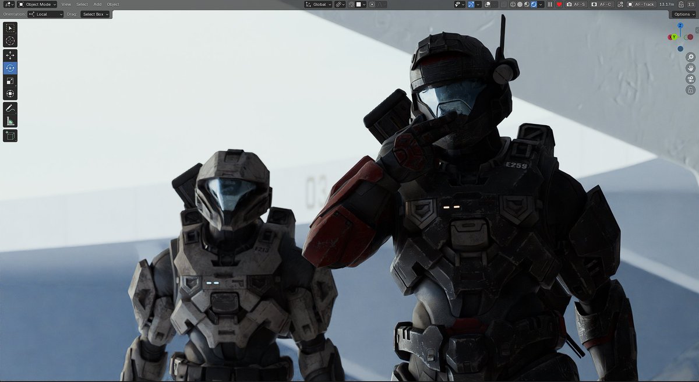The height and width of the screenshot is (382, 699).
Task: Select the Select Box tool
Action: tap(11, 28)
